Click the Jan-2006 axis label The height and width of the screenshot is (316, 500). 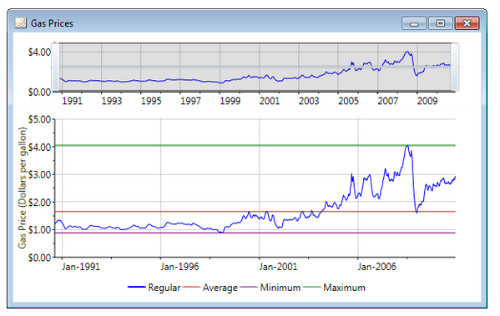(x=377, y=267)
